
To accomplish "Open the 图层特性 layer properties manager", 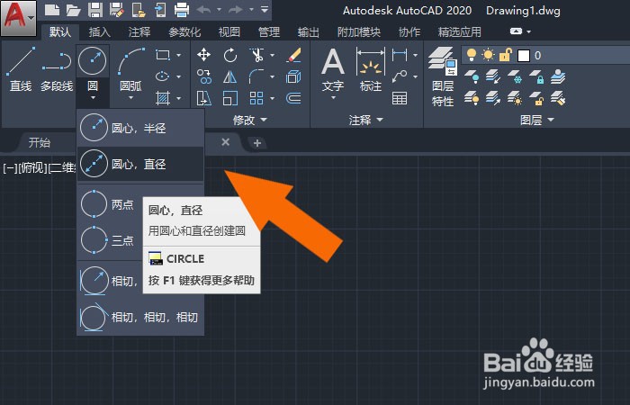I will tap(443, 76).
